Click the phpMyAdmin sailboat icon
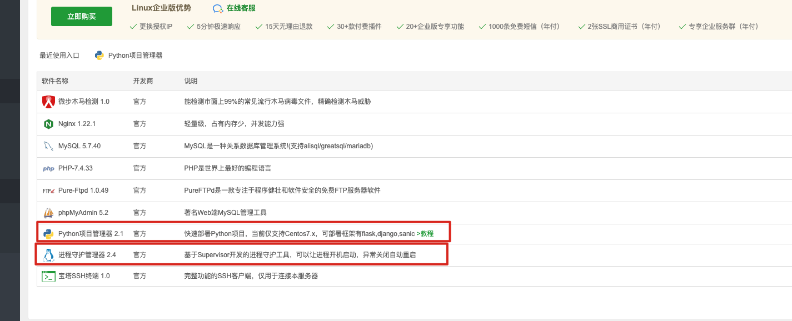 [x=48, y=213]
